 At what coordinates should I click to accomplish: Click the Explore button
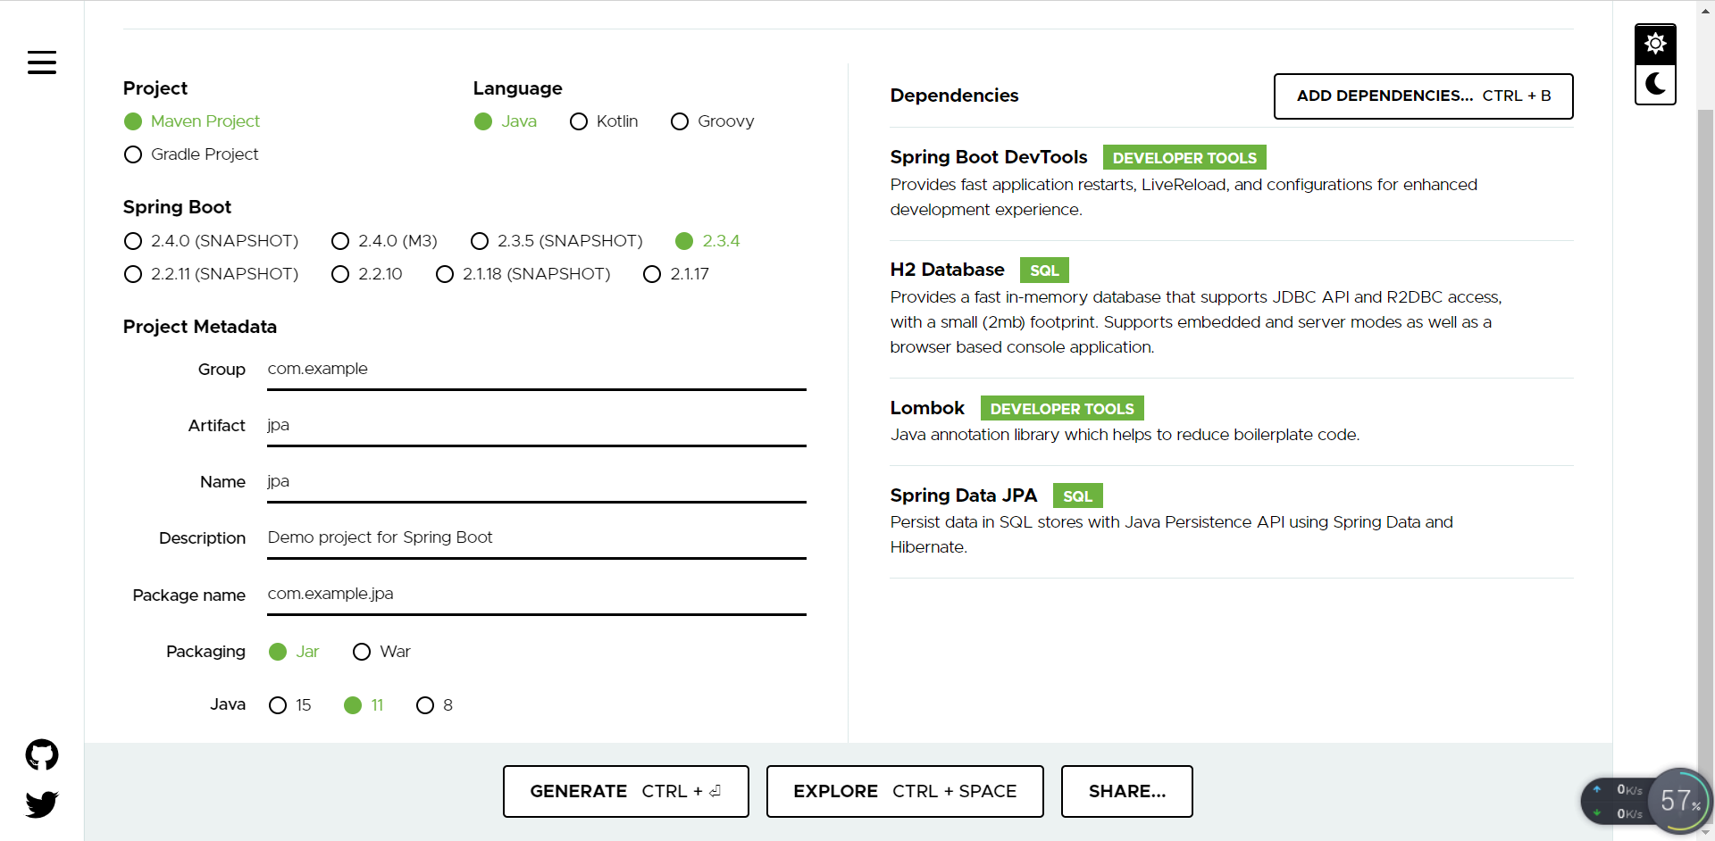(905, 791)
